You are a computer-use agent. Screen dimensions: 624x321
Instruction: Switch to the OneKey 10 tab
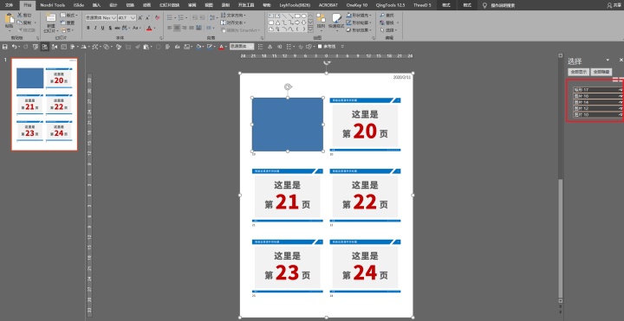click(356, 5)
